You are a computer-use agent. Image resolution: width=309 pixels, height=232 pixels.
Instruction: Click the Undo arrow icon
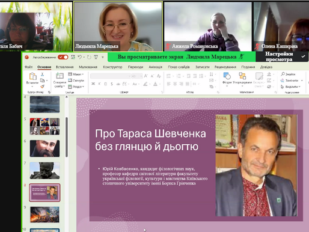[x=80, y=57]
